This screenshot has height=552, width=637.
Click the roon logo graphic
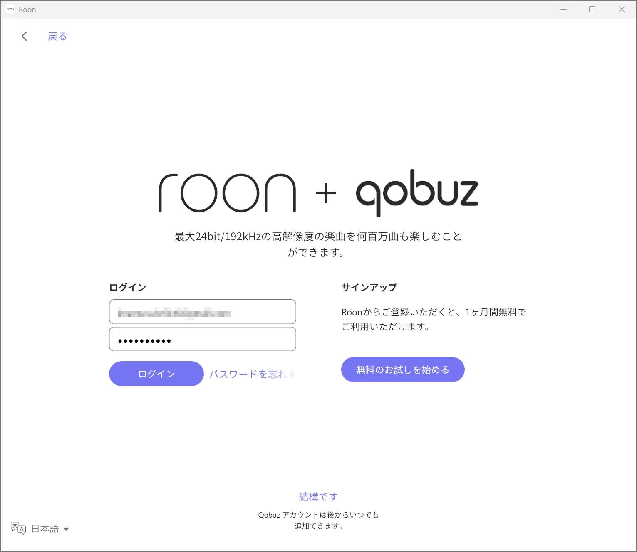tap(227, 192)
